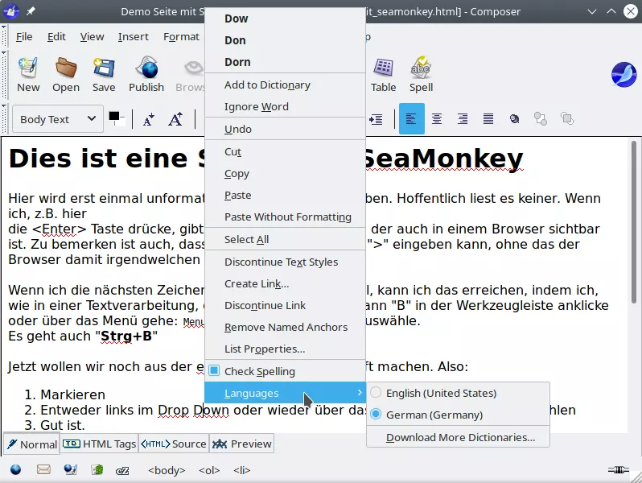Open Navigator from the status bar globe icon
Screen dimensions: 642x483
click(15, 469)
